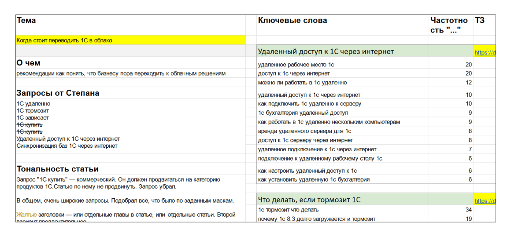Click the cell "можно ли работать в 1с удаленно"
The height and width of the screenshot is (237, 511).
[x=302, y=83]
